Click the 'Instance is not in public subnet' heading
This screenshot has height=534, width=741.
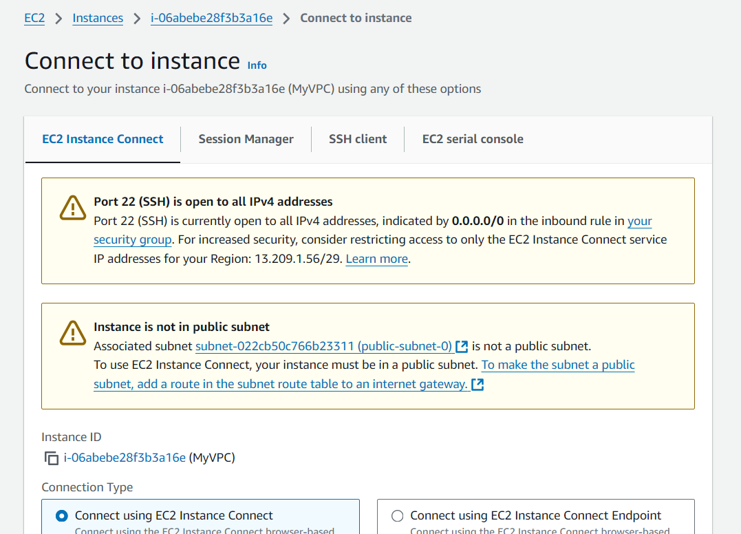click(182, 327)
